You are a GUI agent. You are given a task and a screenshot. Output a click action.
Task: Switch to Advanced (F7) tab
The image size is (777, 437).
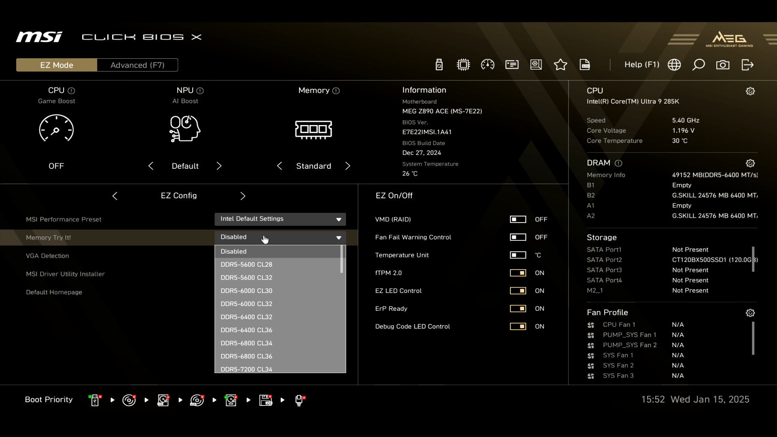pyautogui.click(x=137, y=65)
